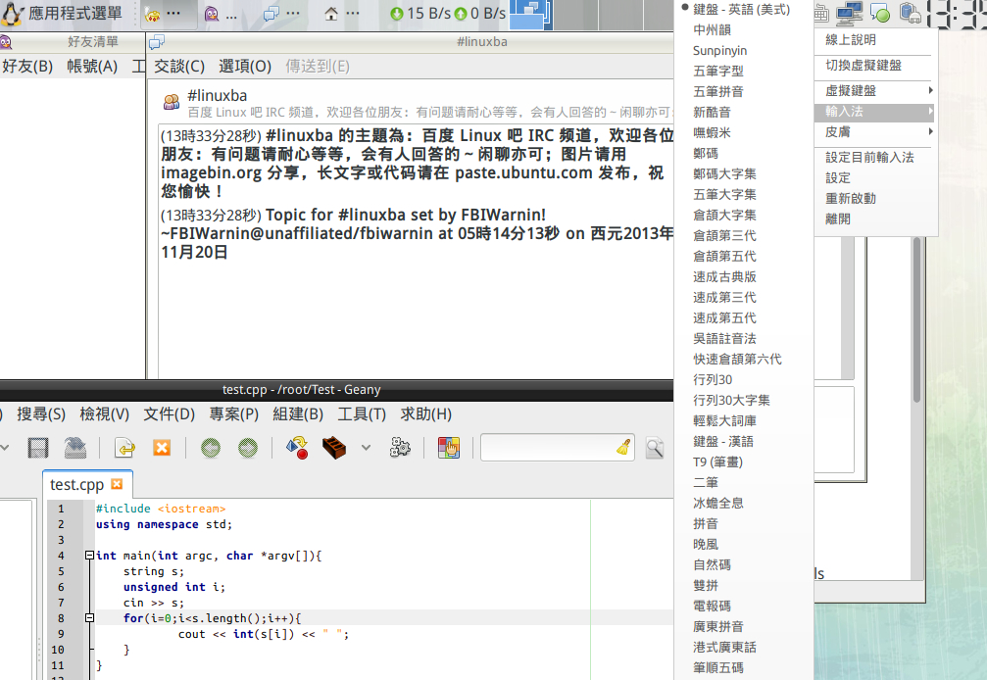Select 雙拼 input method in list
This screenshot has height=680, width=987.
pos(706,585)
